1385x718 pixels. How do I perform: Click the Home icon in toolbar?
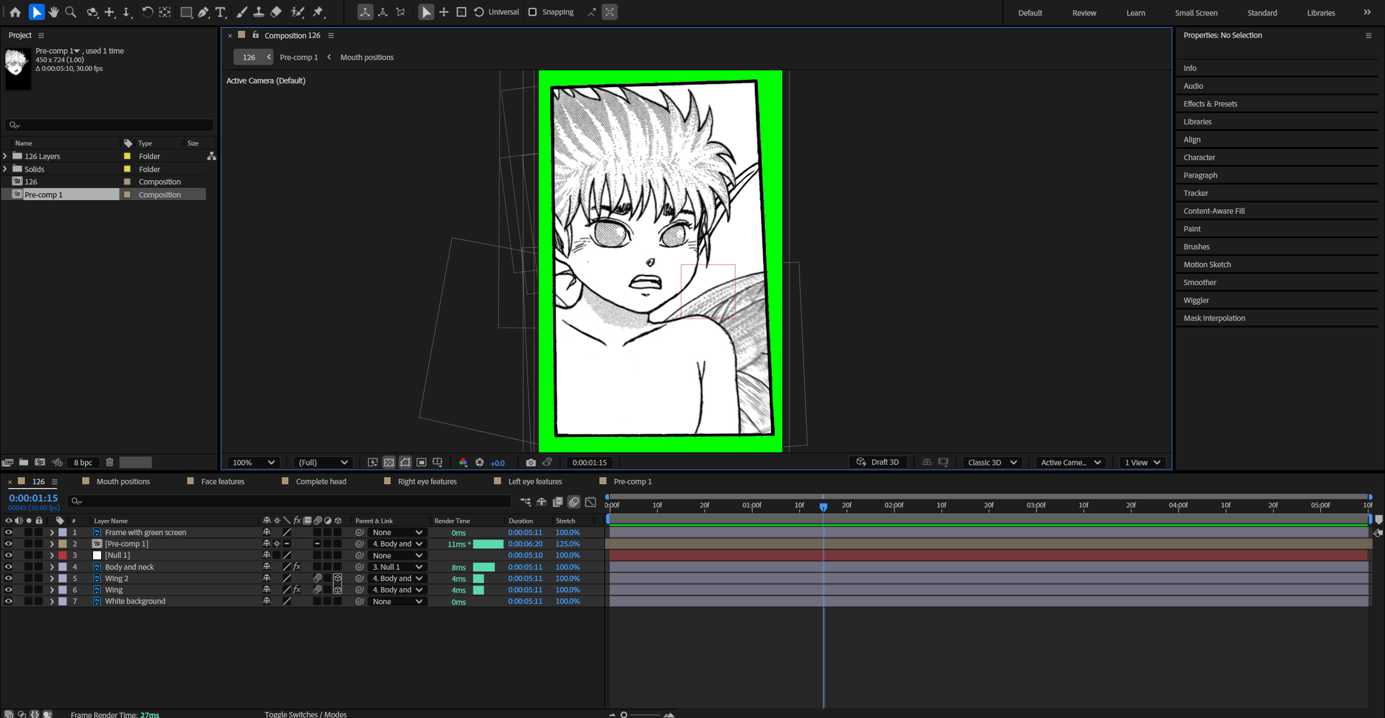[15, 12]
